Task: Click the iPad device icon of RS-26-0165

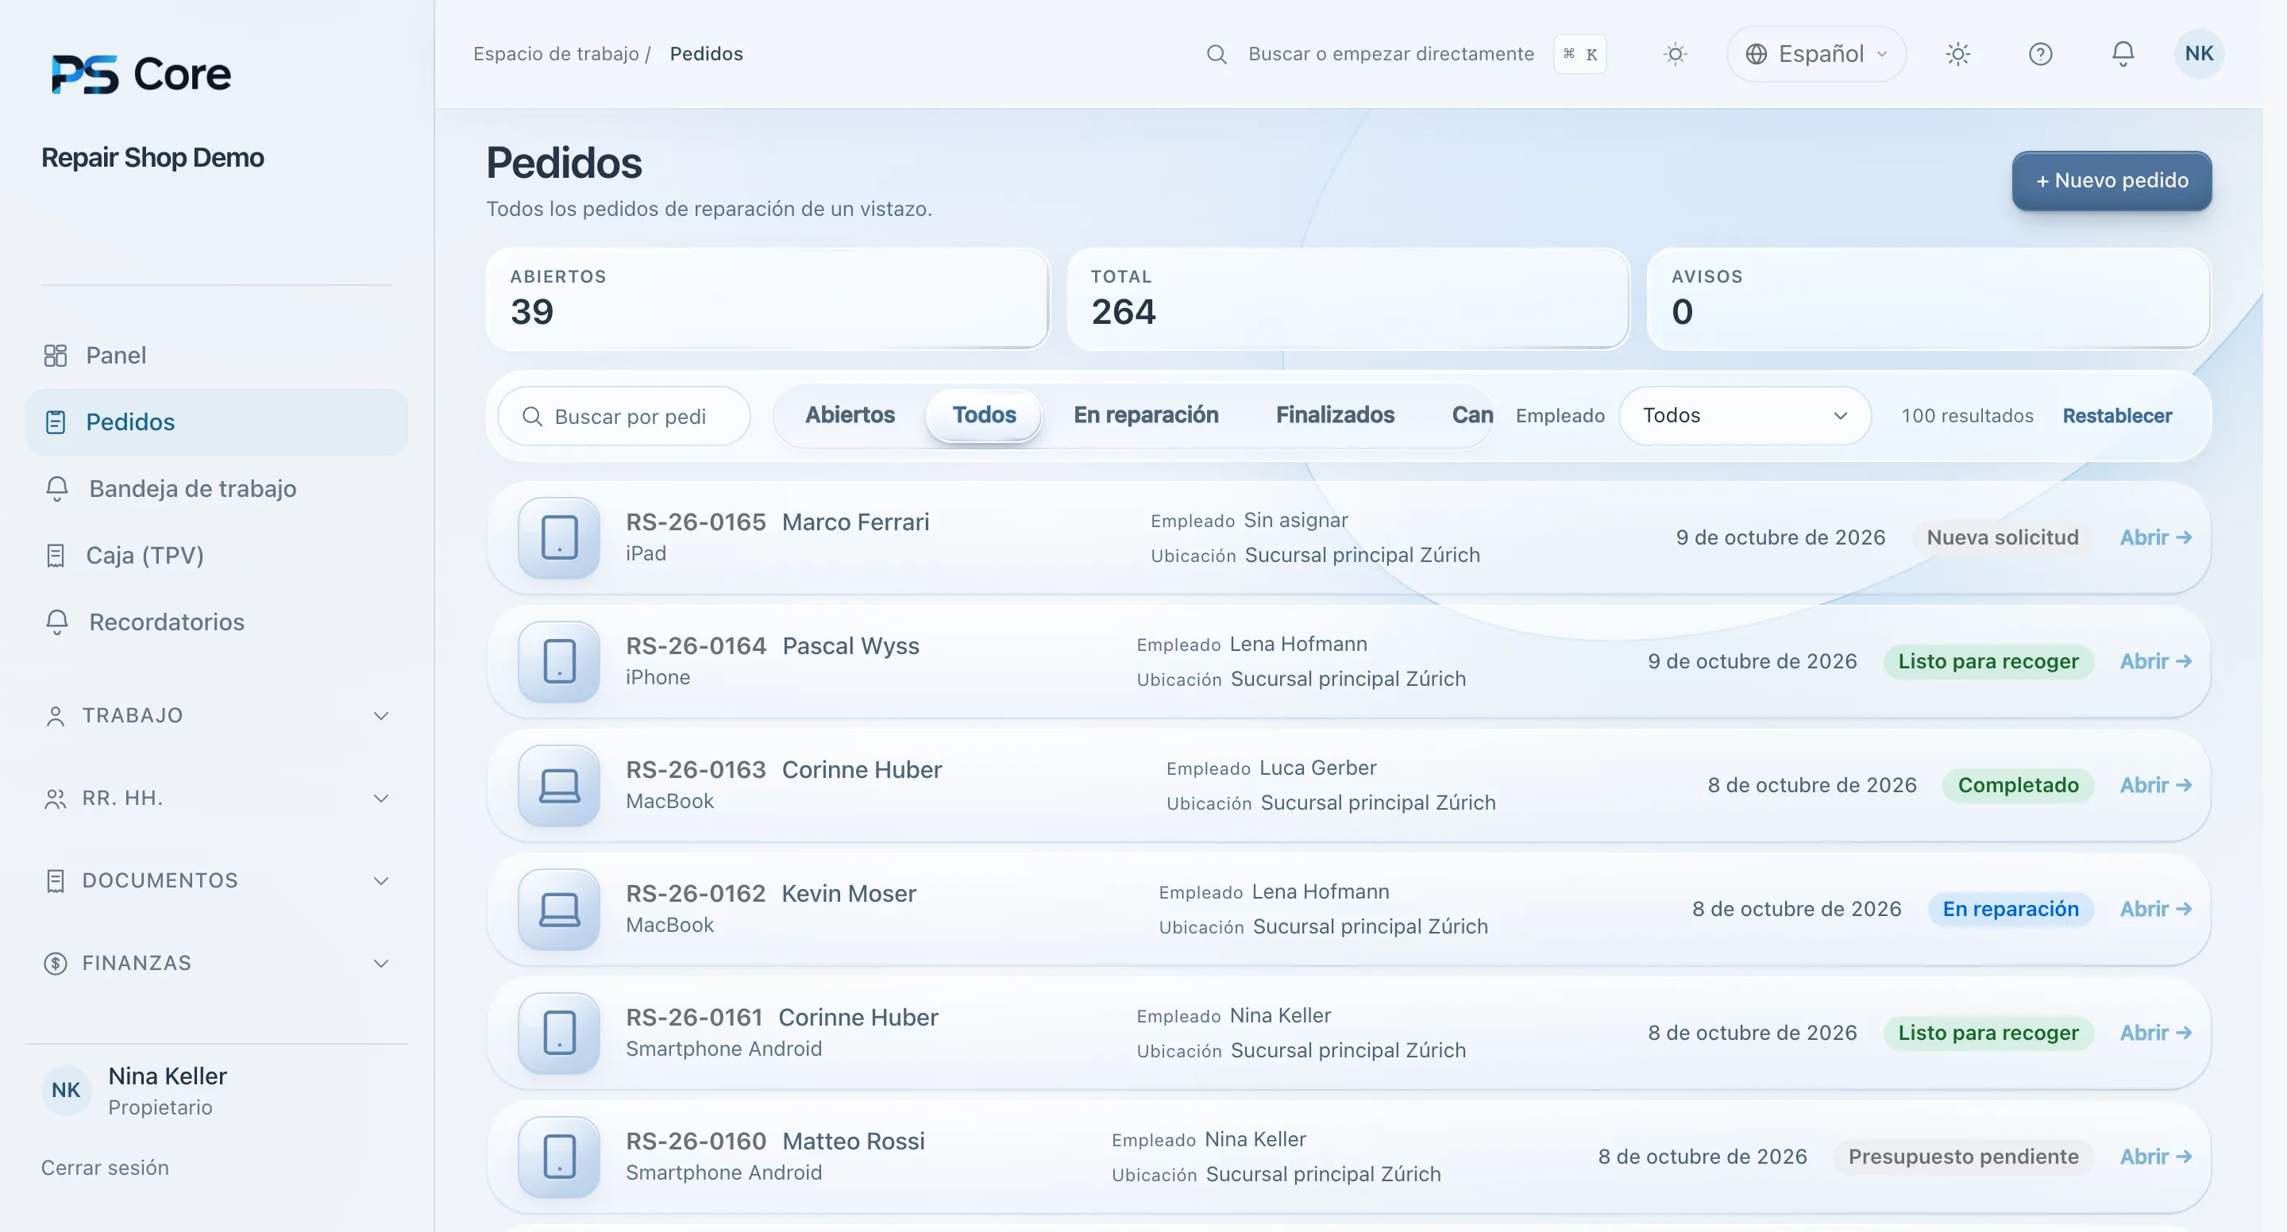Action: [559, 537]
